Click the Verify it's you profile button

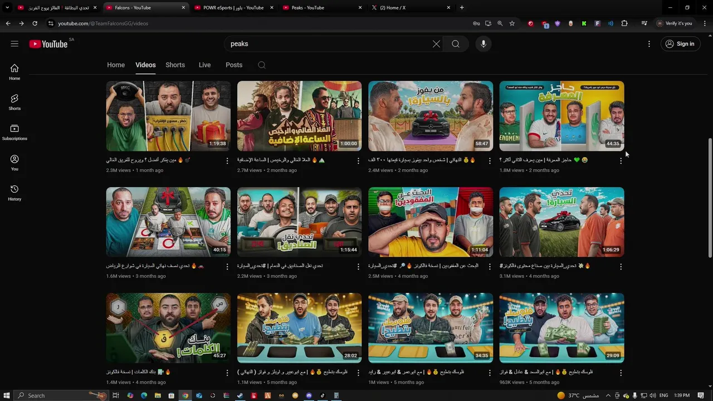(x=675, y=23)
